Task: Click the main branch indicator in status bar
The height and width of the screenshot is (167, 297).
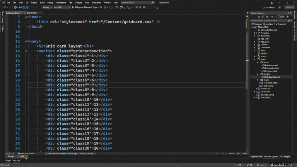Action: point(261,165)
